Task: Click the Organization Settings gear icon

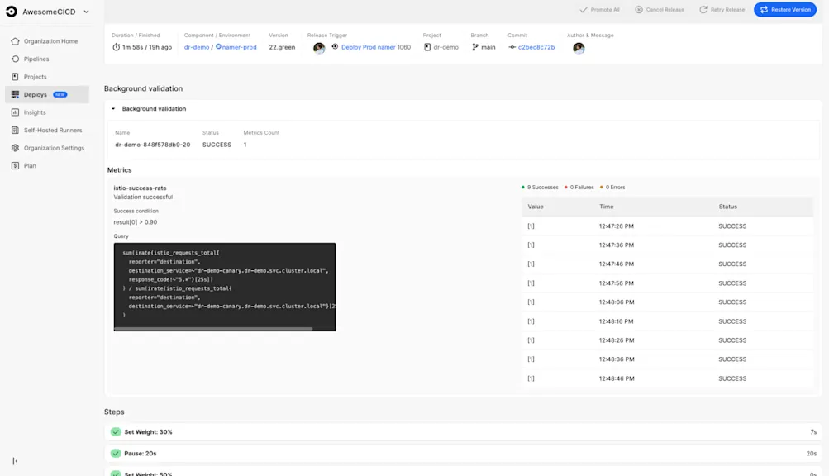Action: 15,148
